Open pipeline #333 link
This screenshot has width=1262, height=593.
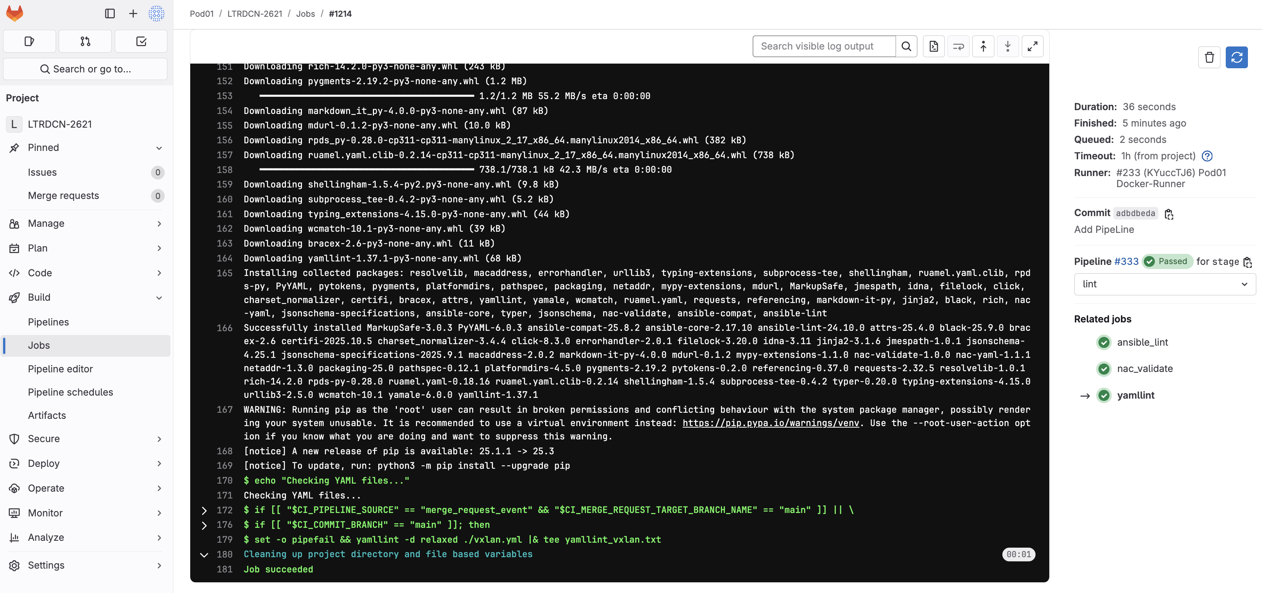coord(1126,261)
